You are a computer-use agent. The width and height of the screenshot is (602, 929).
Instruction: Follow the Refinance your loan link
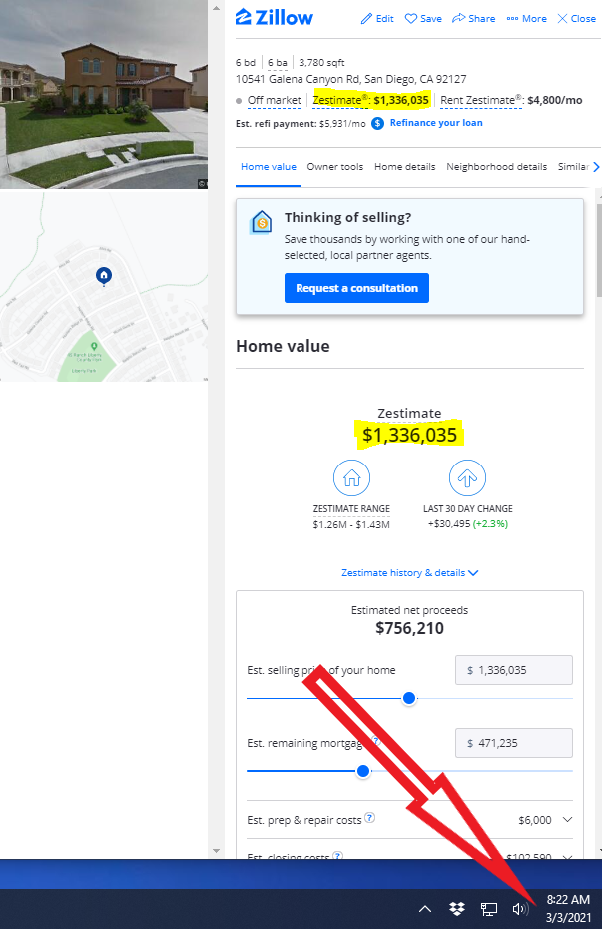436,123
